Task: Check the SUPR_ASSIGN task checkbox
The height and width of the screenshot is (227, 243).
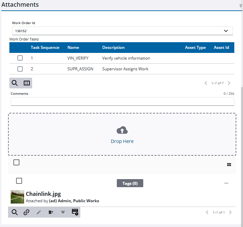Action: coord(20,69)
